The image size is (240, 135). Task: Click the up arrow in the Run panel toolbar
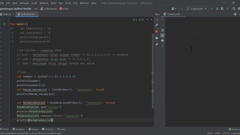[x=162, y=20]
